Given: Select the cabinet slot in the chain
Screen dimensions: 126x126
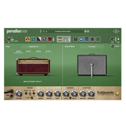Looking at the screenshot, I should [x=66, y=39].
